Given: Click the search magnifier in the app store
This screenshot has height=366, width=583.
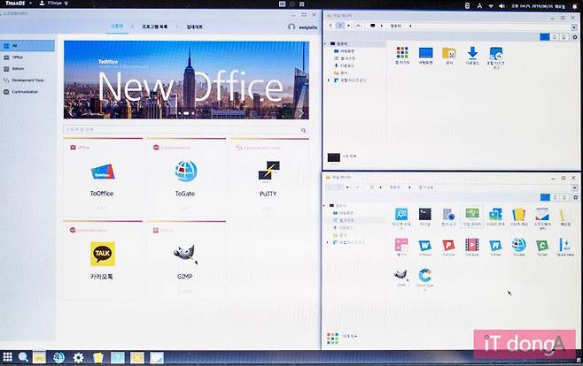Looking at the screenshot, I should tap(303, 130).
